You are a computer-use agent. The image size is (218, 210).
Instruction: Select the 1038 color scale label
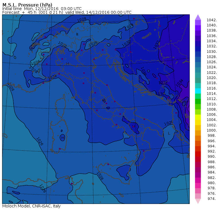tap(212, 30)
